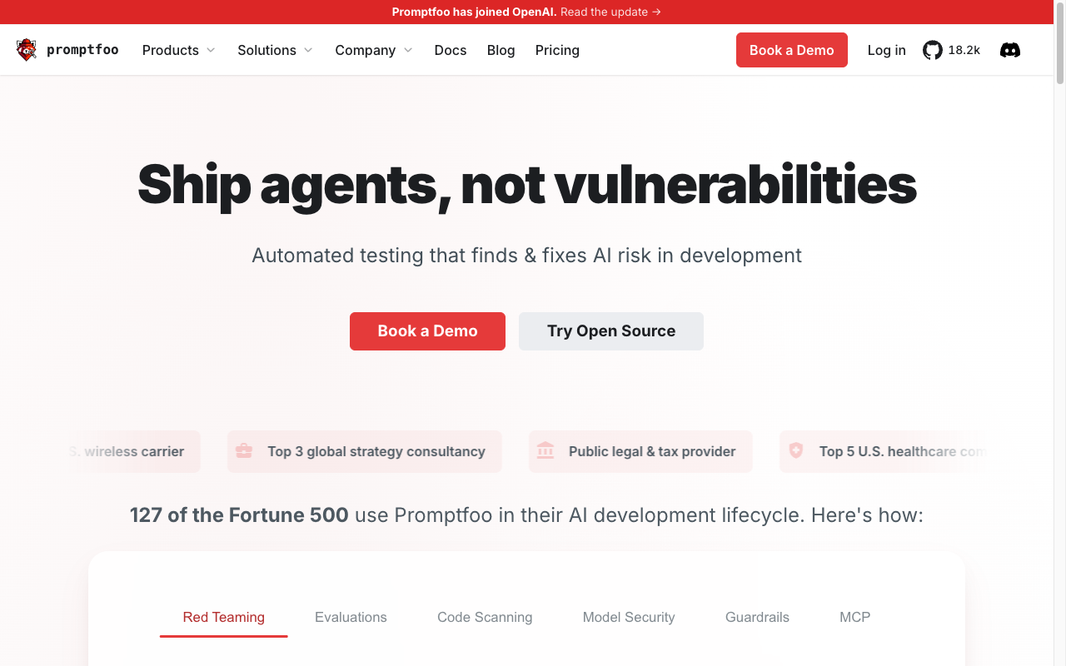The image size is (1066, 666).
Task: Open the GitHub repository icon
Action: point(933,50)
